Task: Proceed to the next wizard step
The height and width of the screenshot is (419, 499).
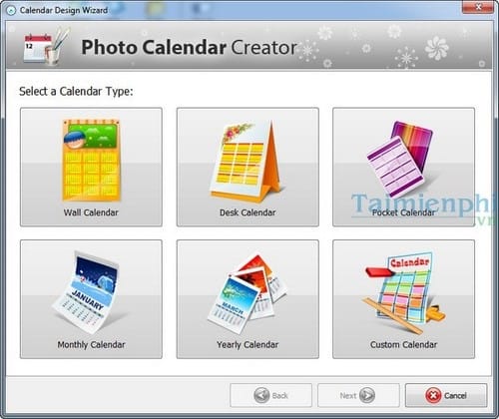Action: 358,395
